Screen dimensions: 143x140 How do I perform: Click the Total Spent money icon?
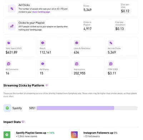click(x=9, y=43)
